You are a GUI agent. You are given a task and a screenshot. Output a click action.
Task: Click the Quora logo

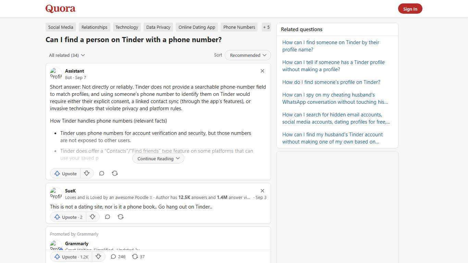[60, 9]
